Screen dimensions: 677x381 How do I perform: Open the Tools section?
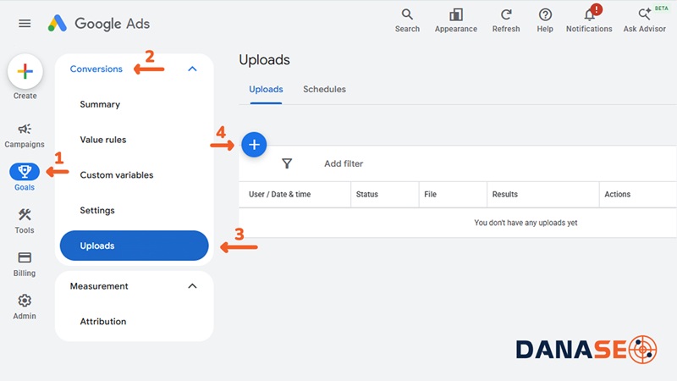pyautogui.click(x=25, y=221)
